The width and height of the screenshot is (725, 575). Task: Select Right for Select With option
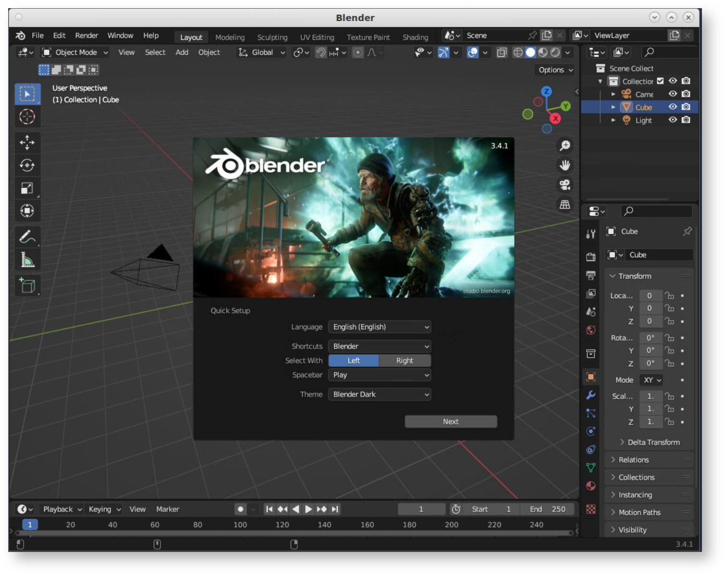pos(405,361)
